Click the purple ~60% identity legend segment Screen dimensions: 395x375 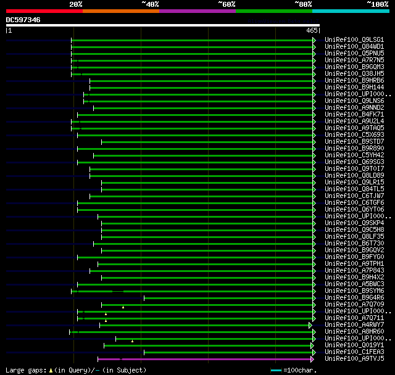point(197,11)
